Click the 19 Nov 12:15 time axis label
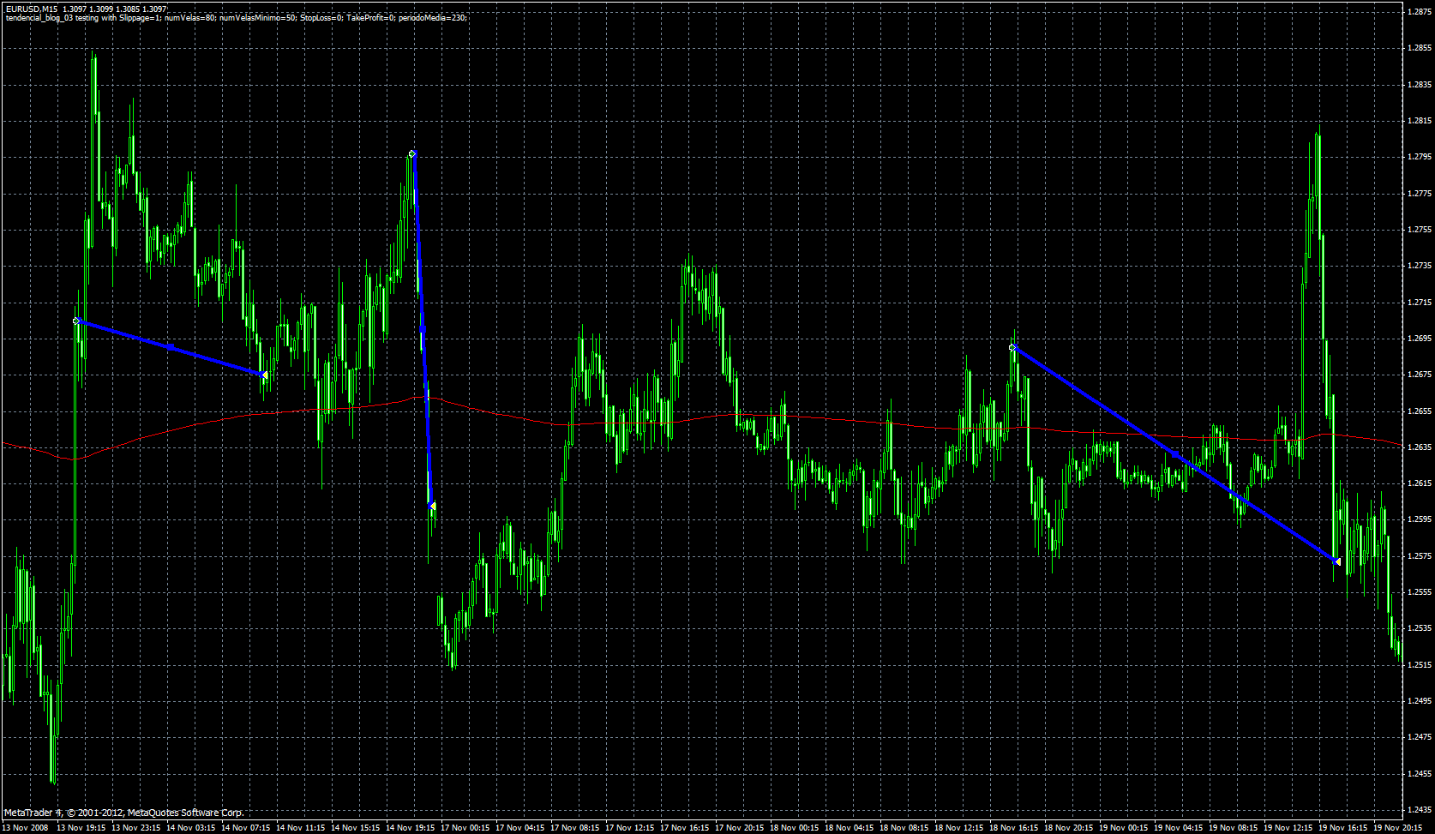The width and height of the screenshot is (1435, 834). click(x=1288, y=828)
